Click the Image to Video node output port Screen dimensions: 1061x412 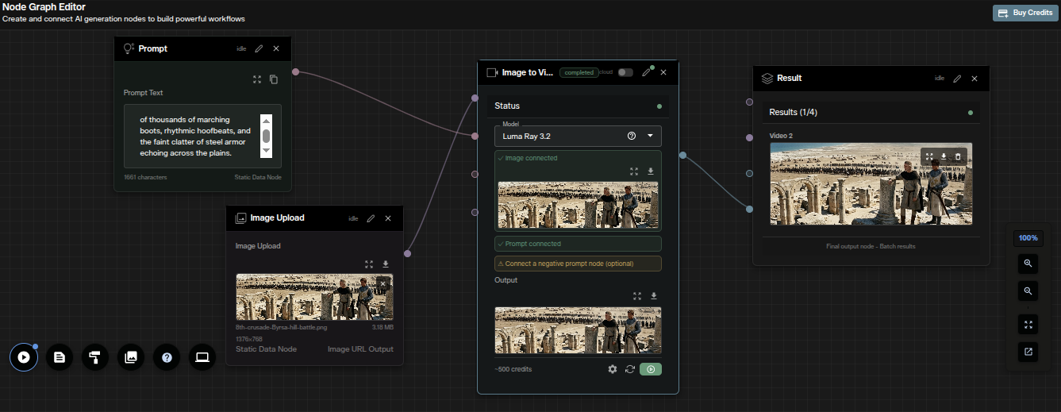click(682, 156)
